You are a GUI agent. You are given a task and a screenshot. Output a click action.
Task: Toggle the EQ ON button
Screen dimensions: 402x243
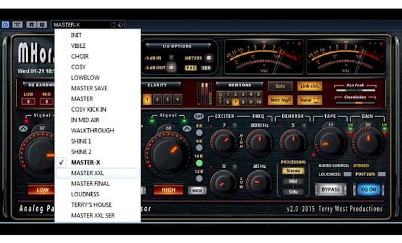click(368, 190)
